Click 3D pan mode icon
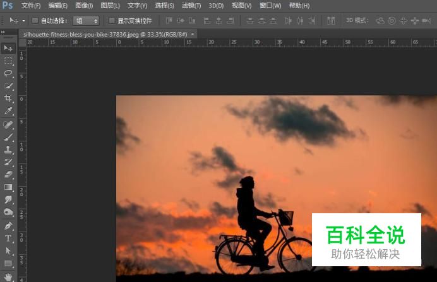437x282 pixels. click(404, 21)
